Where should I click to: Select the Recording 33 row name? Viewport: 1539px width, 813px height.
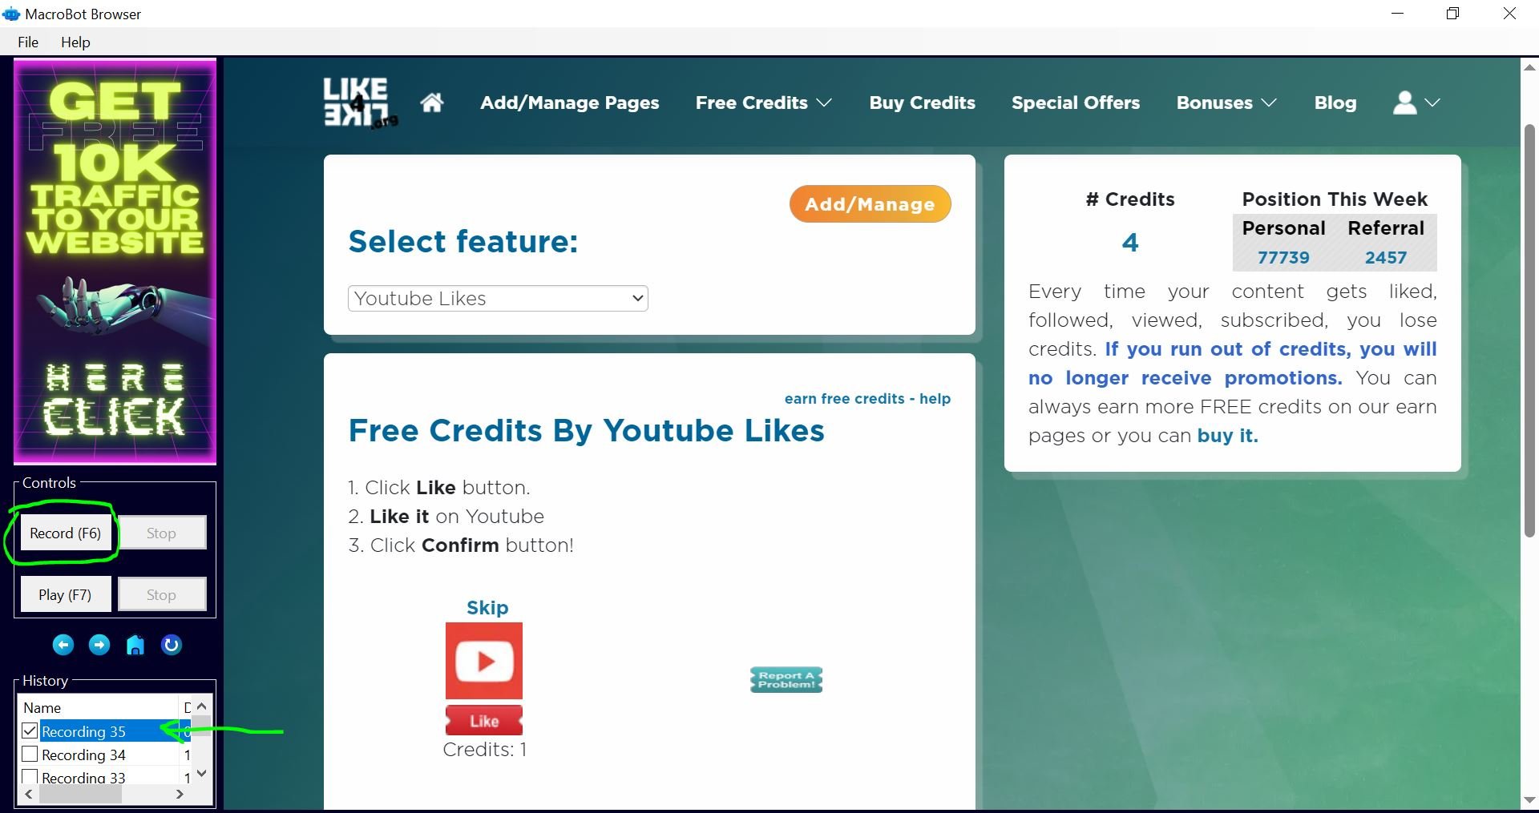coord(83,777)
